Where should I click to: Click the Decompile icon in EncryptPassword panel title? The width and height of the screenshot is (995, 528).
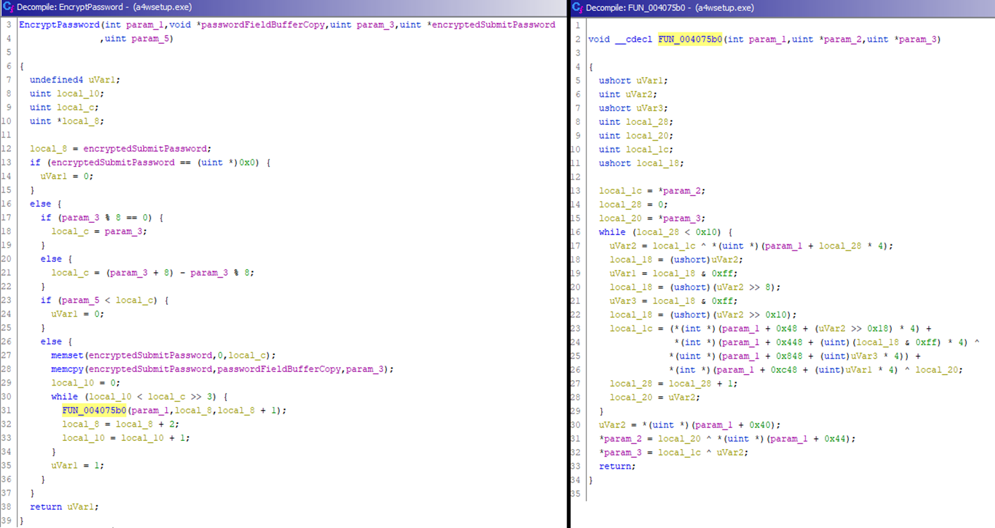[8, 7]
